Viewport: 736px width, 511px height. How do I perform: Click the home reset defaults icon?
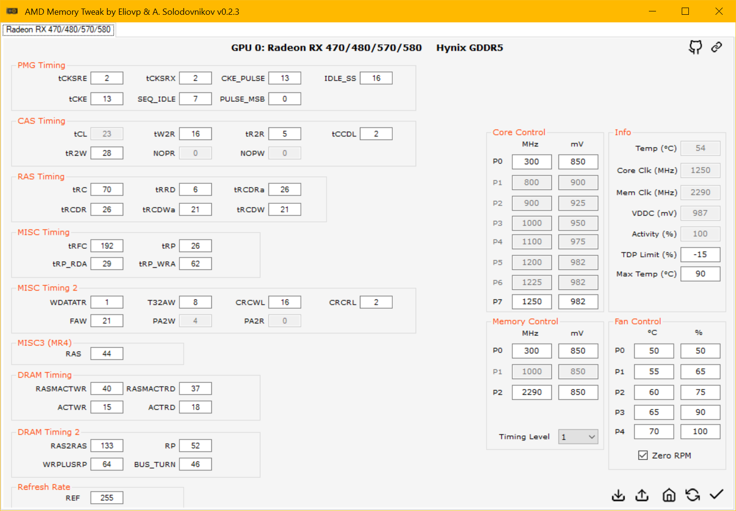tap(669, 495)
